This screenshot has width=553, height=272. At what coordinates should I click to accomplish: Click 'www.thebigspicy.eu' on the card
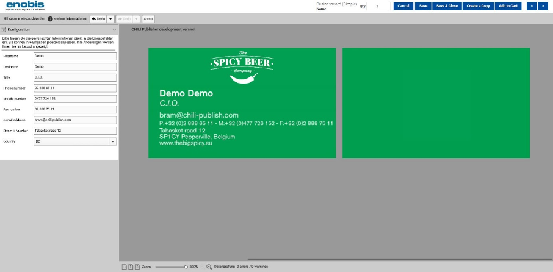tap(186, 143)
